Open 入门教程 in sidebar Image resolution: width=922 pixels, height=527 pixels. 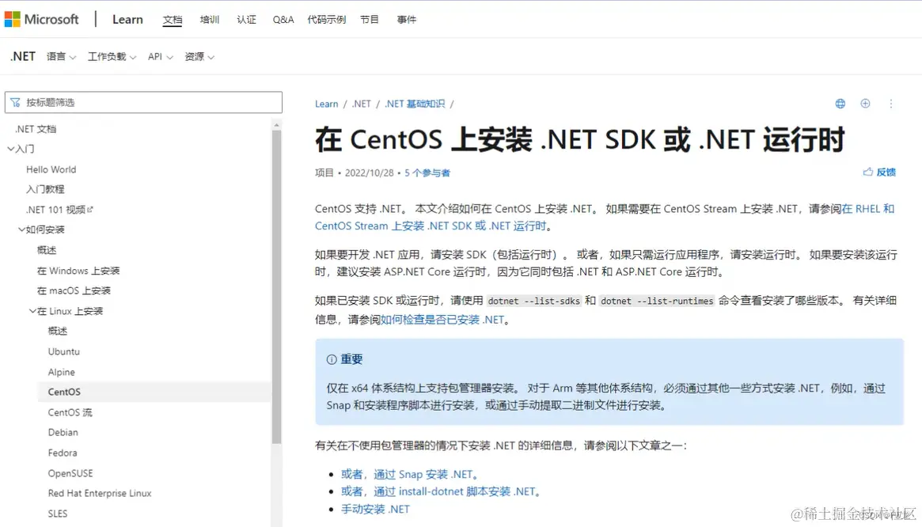(x=45, y=189)
